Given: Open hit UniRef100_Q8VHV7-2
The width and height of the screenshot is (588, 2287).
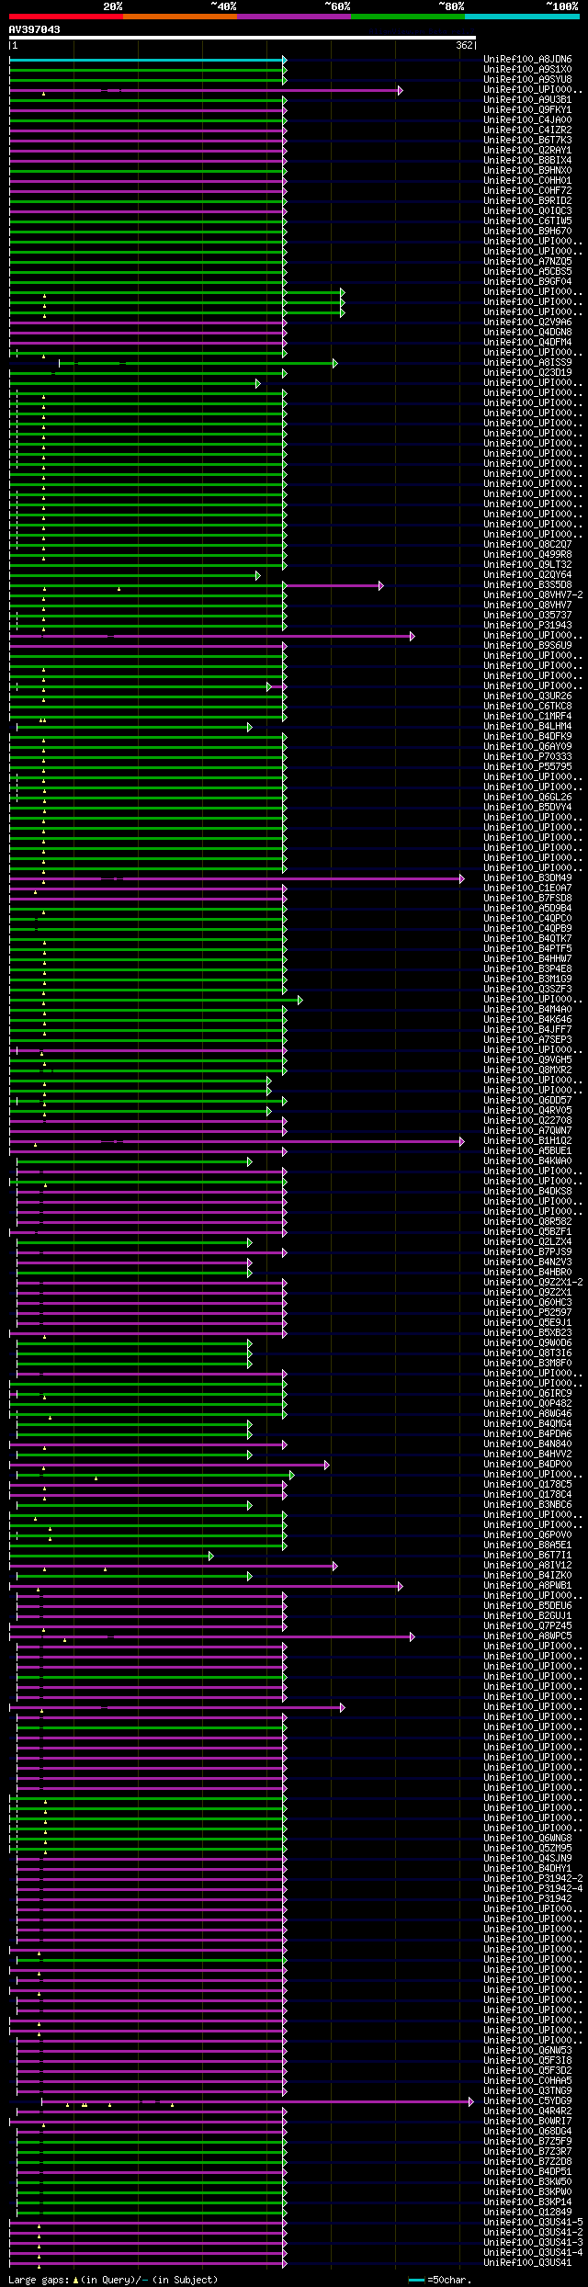Looking at the screenshot, I should click(533, 595).
